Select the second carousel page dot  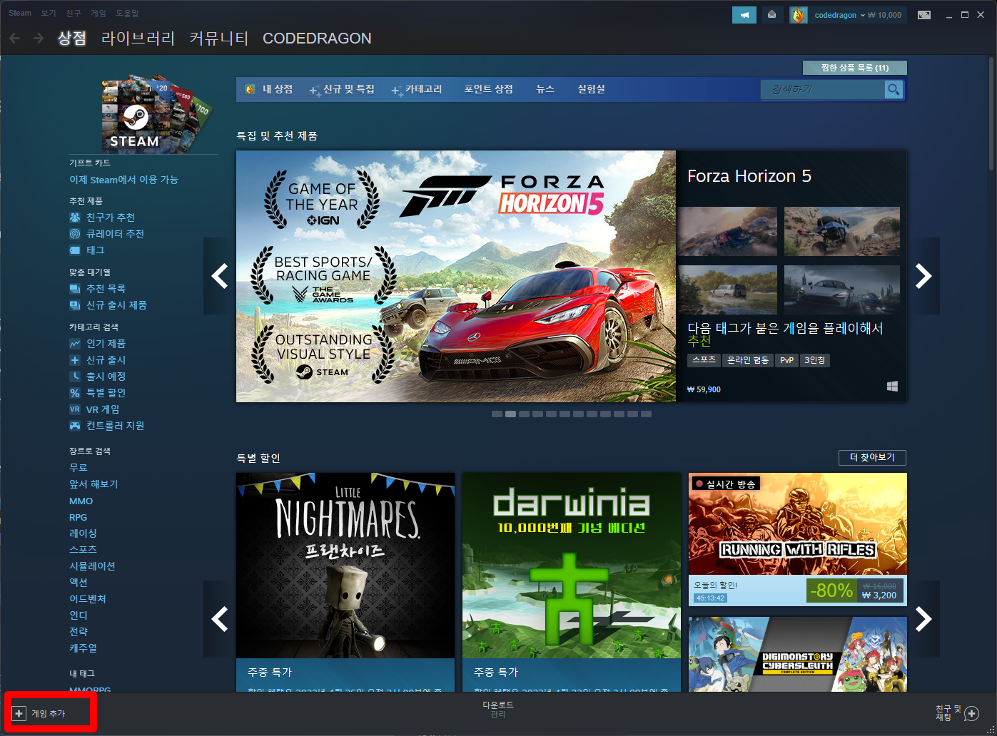[x=510, y=414]
